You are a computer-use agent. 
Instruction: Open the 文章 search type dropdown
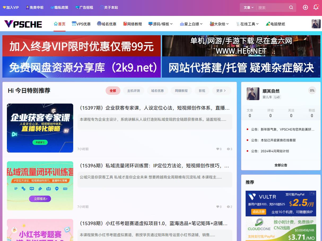248,7
